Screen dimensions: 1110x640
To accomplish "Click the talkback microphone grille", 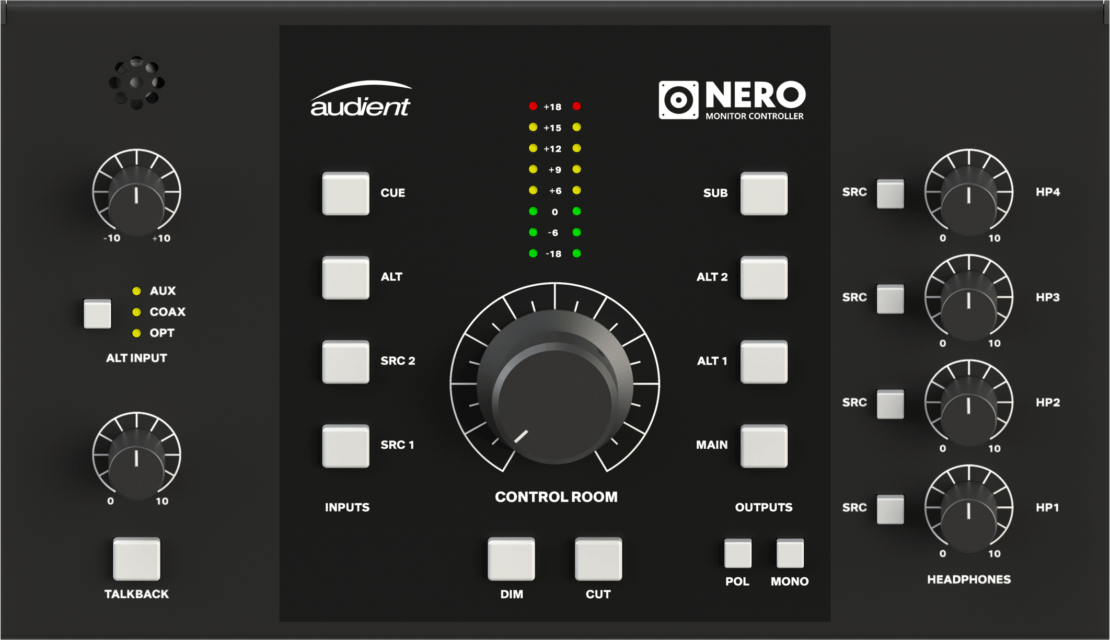I will click(x=136, y=83).
